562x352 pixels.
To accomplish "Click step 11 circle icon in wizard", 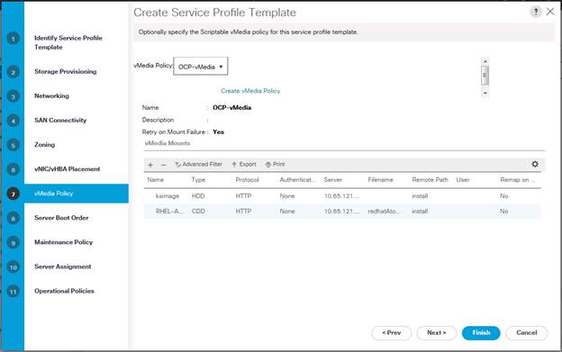I will [14, 292].
